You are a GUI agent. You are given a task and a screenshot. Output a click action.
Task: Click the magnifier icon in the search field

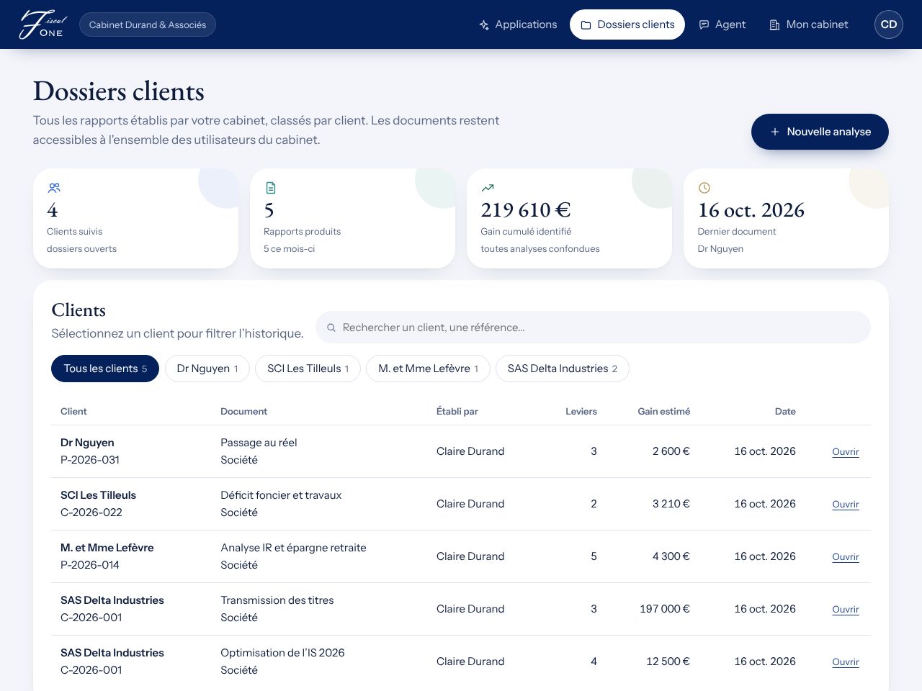[331, 328]
